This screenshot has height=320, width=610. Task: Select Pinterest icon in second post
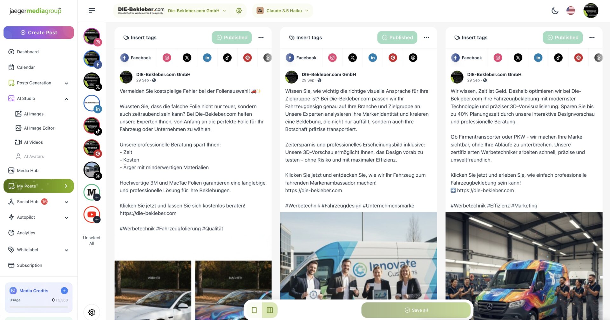393,58
